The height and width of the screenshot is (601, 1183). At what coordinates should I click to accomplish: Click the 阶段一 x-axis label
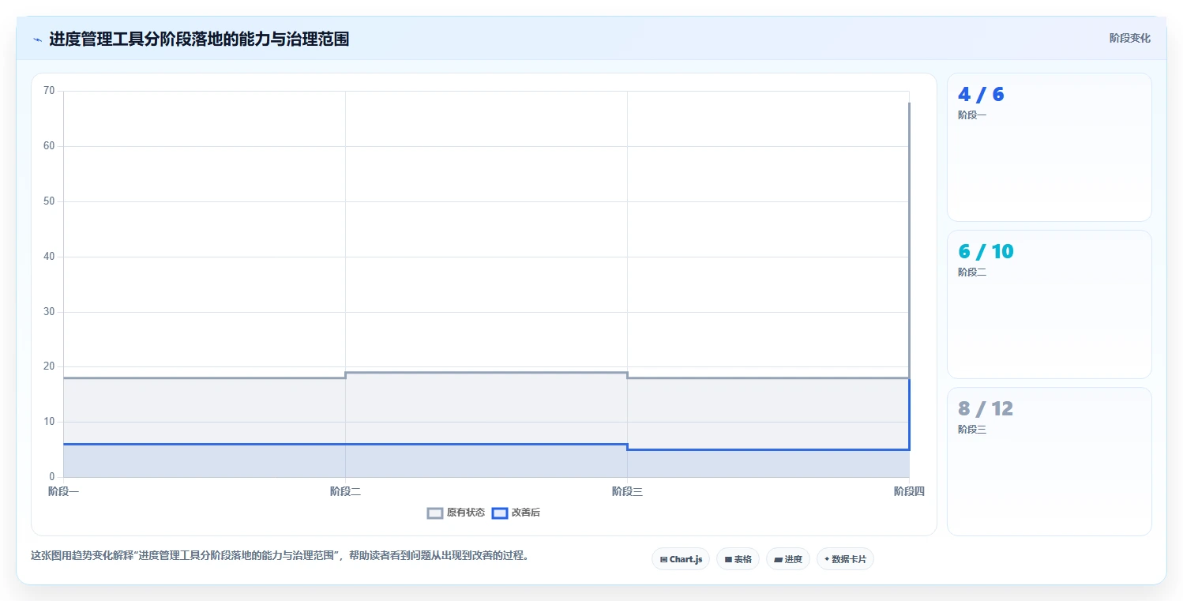point(63,491)
